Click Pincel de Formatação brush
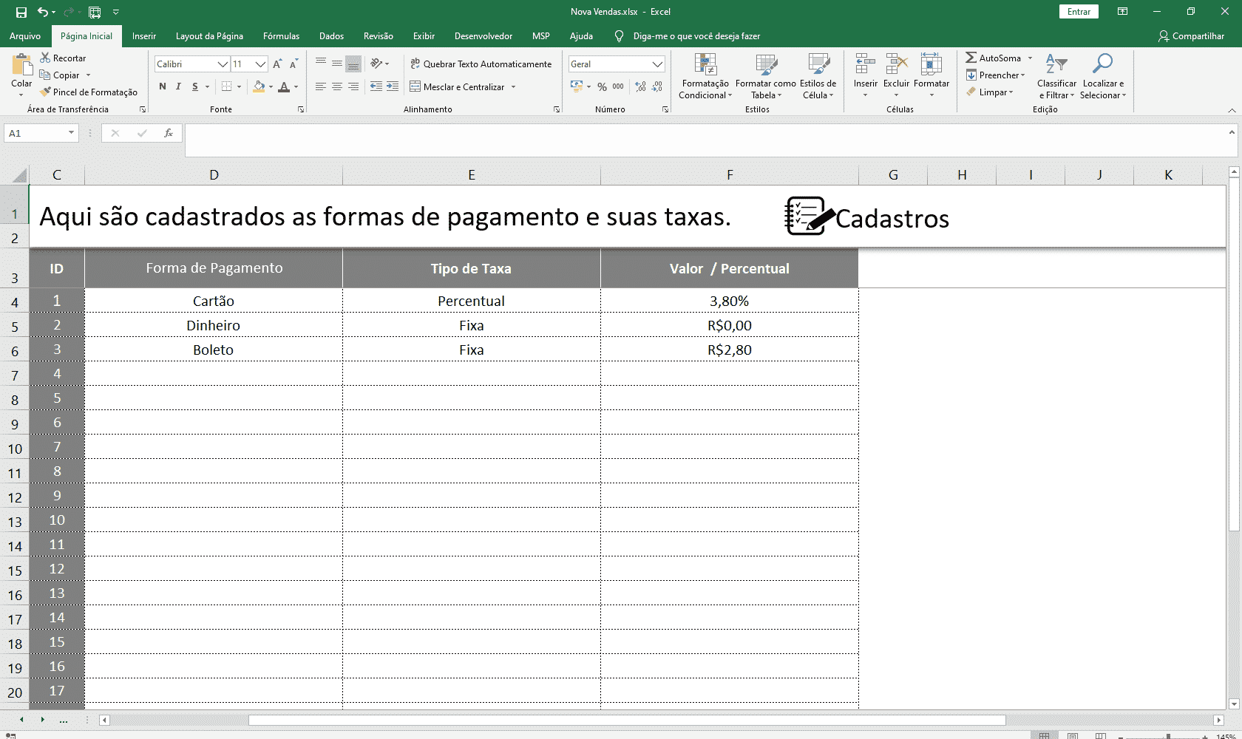1242x739 pixels. [x=89, y=92]
